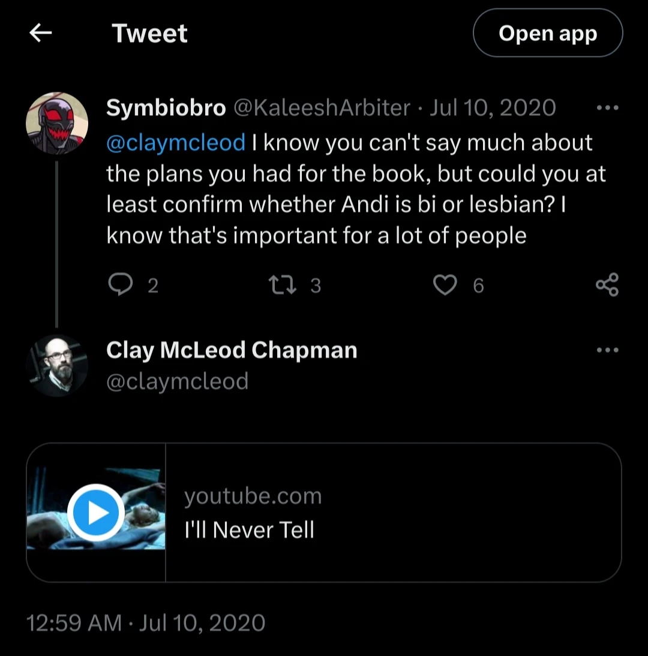Screen dimensions: 648x656
Task: Open more options on Symbiobro's tweet
Action: coord(607,109)
